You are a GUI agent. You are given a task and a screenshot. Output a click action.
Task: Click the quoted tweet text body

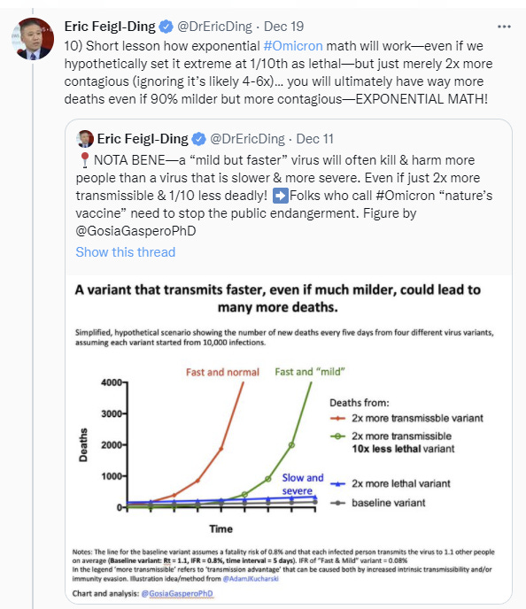click(284, 196)
